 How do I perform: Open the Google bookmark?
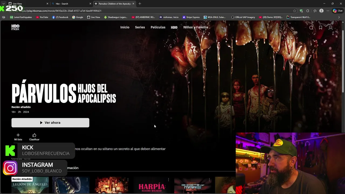pos(78,17)
